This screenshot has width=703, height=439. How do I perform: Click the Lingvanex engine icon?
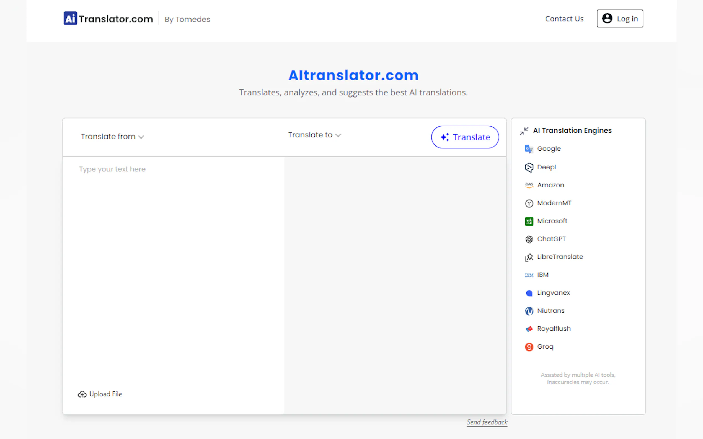pos(529,293)
